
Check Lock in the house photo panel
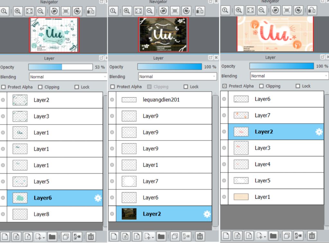point(186,87)
